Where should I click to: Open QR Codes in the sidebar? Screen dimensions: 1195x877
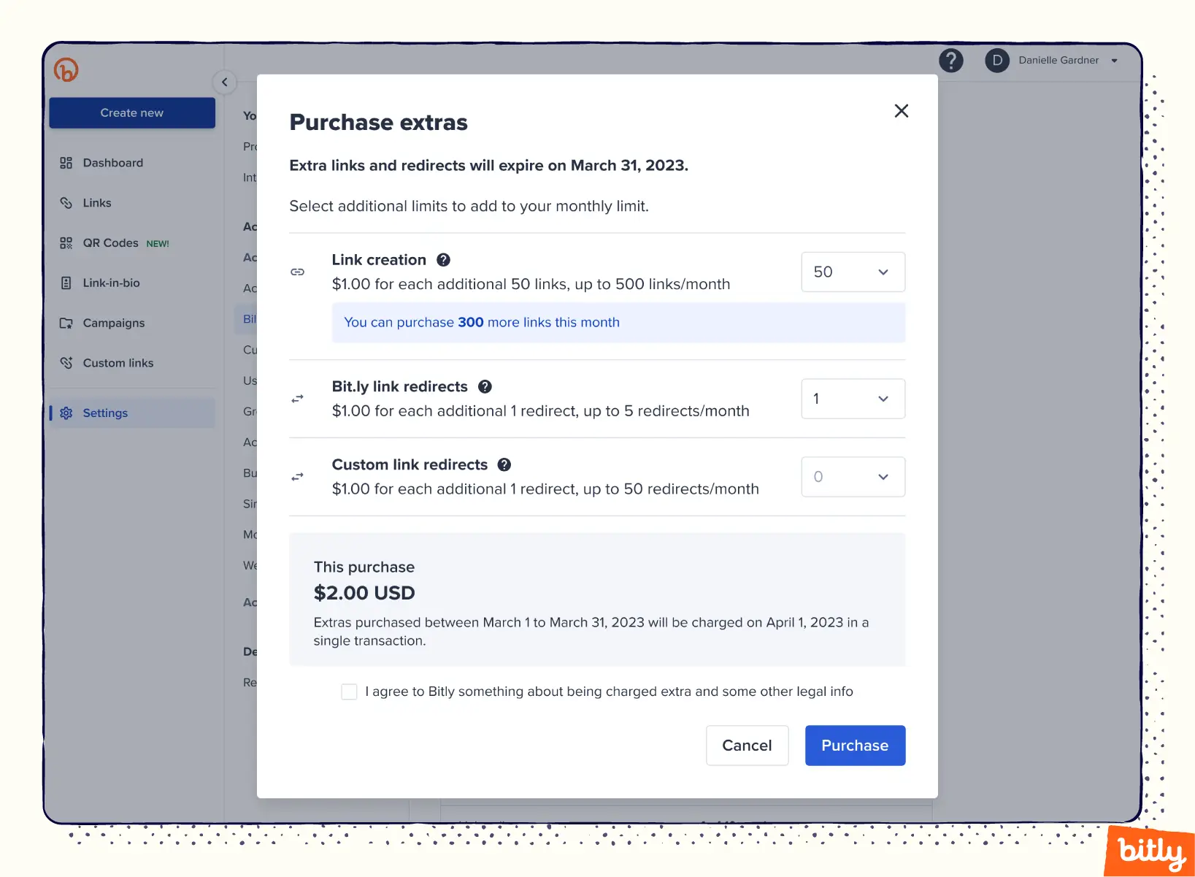click(111, 243)
